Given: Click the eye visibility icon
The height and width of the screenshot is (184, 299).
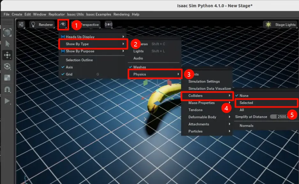Looking at the screenshot, I should 63,24.
